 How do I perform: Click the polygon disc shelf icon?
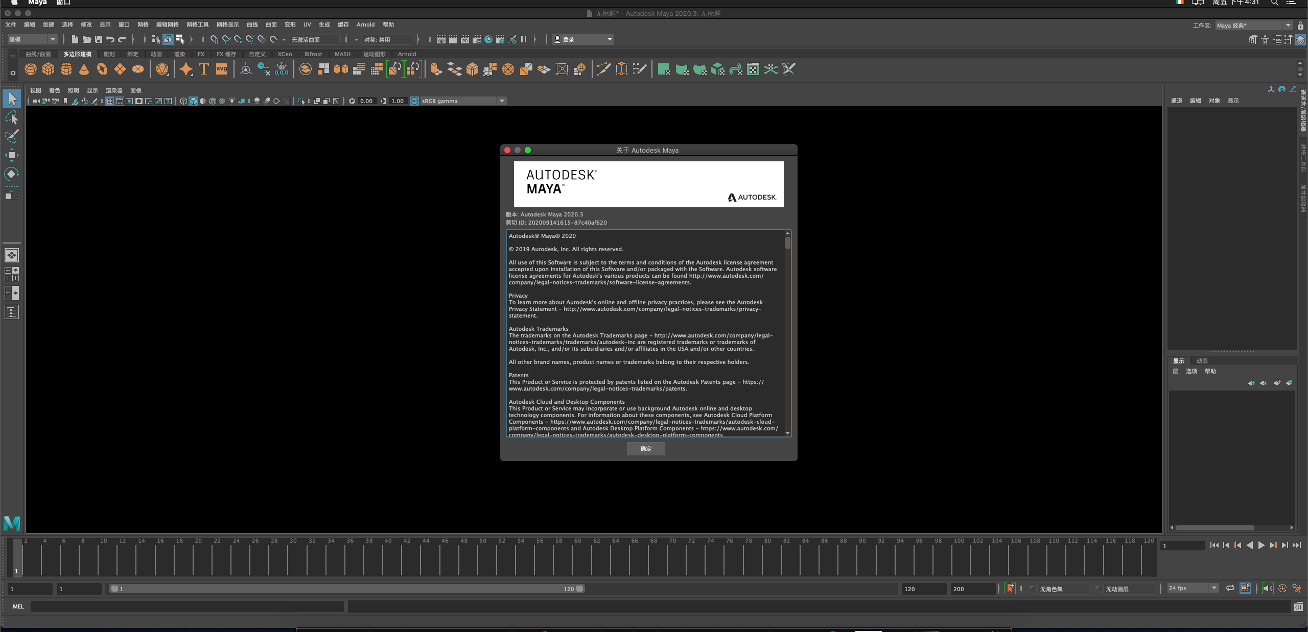point(138,69)
